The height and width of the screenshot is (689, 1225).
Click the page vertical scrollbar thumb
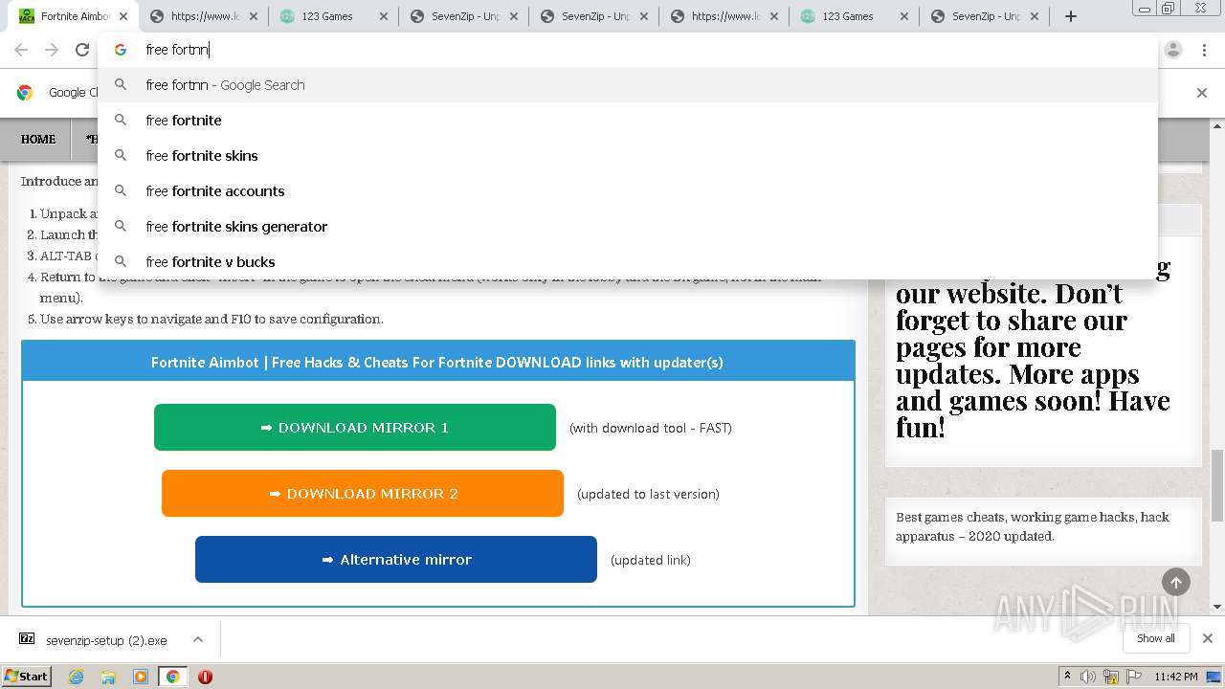pyautogui.click(x=1217, y=485)
